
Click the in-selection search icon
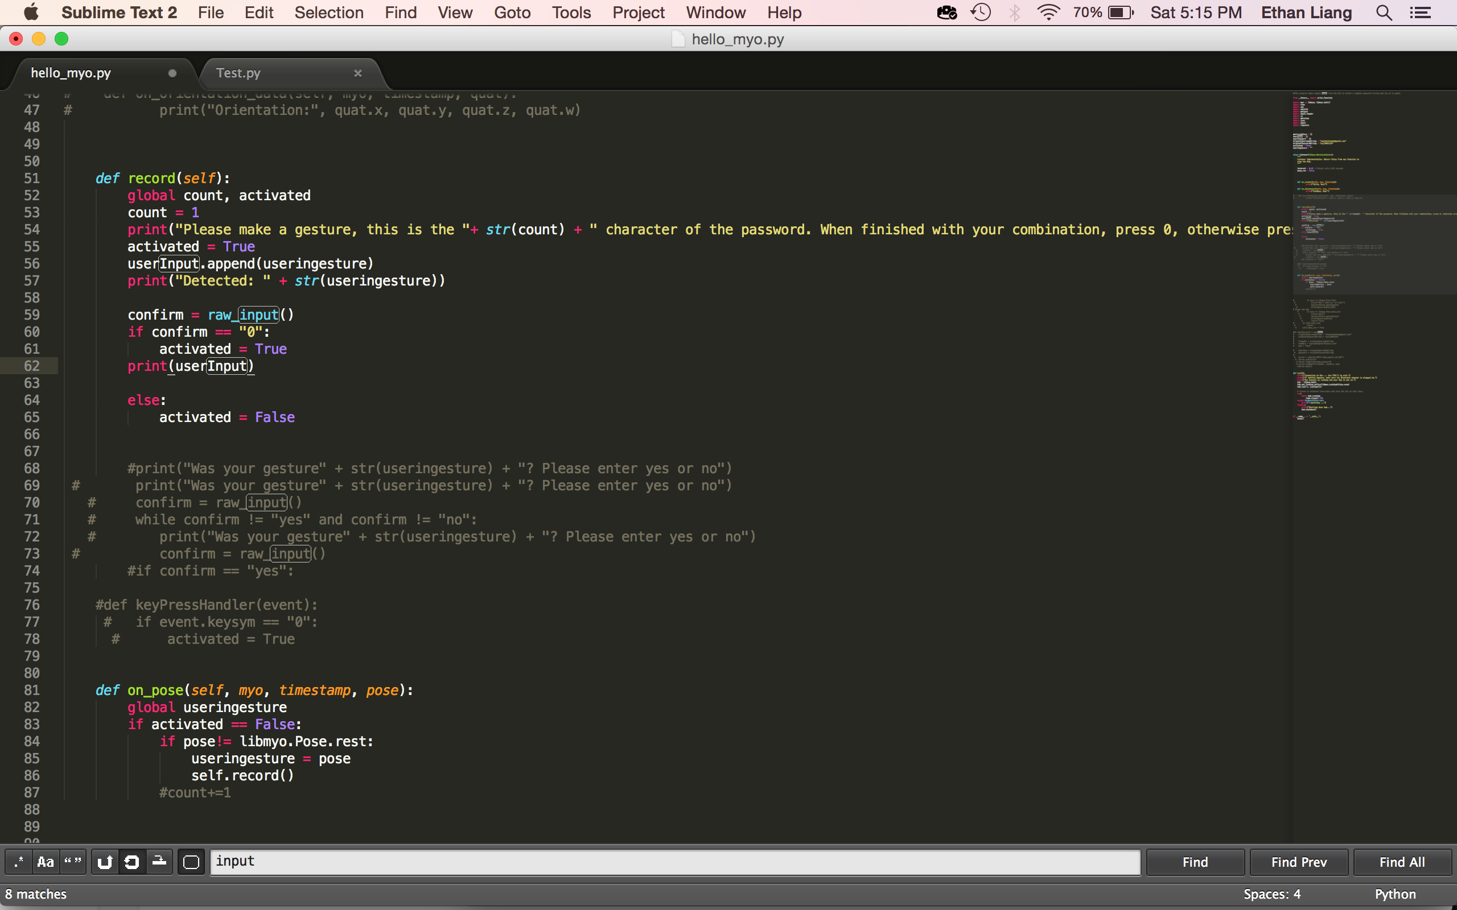(159, 862)
